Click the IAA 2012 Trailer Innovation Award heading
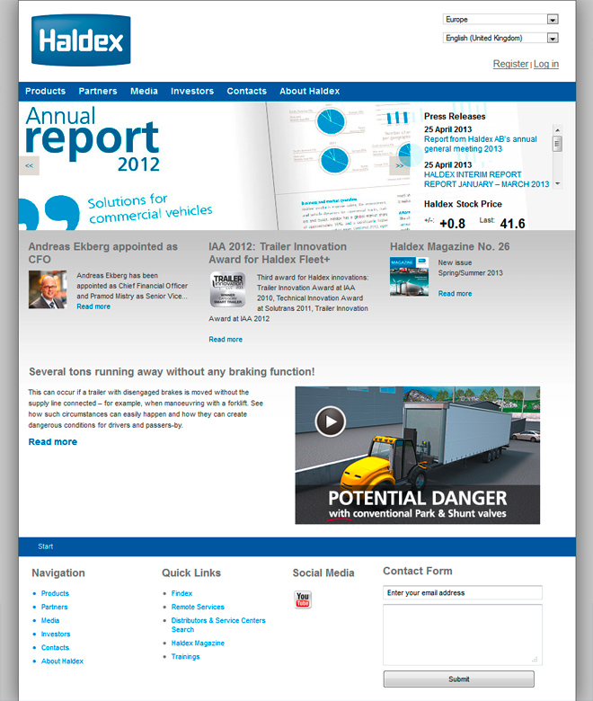This screenshot has height=701, width=593. [278, 253]
